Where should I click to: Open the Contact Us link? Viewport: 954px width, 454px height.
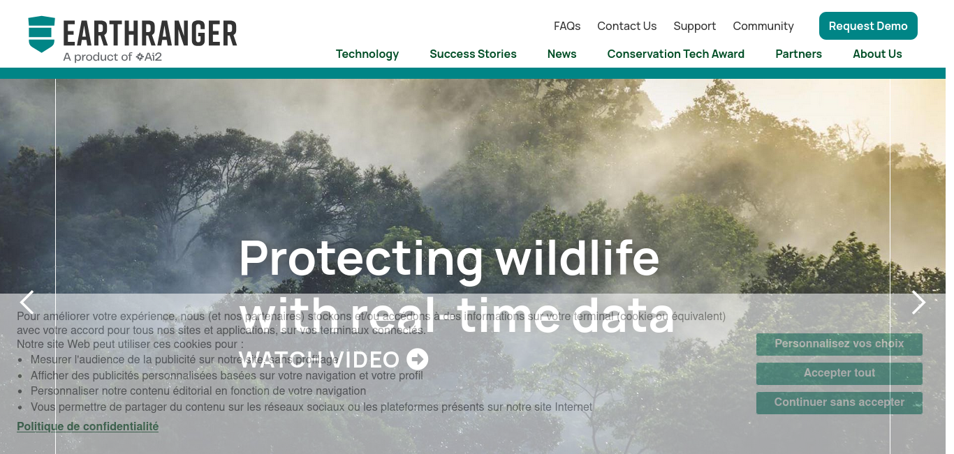(x=627, y=26)
